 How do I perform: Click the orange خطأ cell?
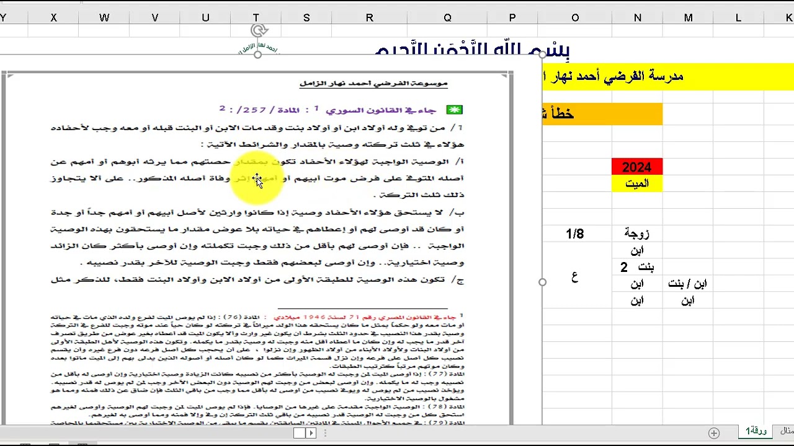pyautogui.click(x=602, y=114)
